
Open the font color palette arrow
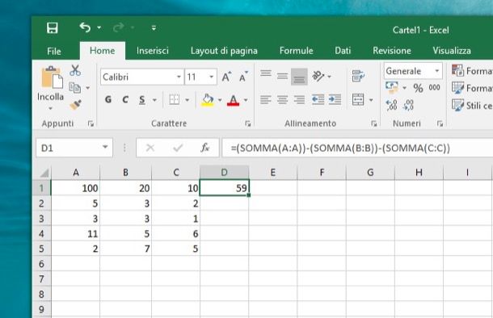pyautogui.click(x=246, y=100)
